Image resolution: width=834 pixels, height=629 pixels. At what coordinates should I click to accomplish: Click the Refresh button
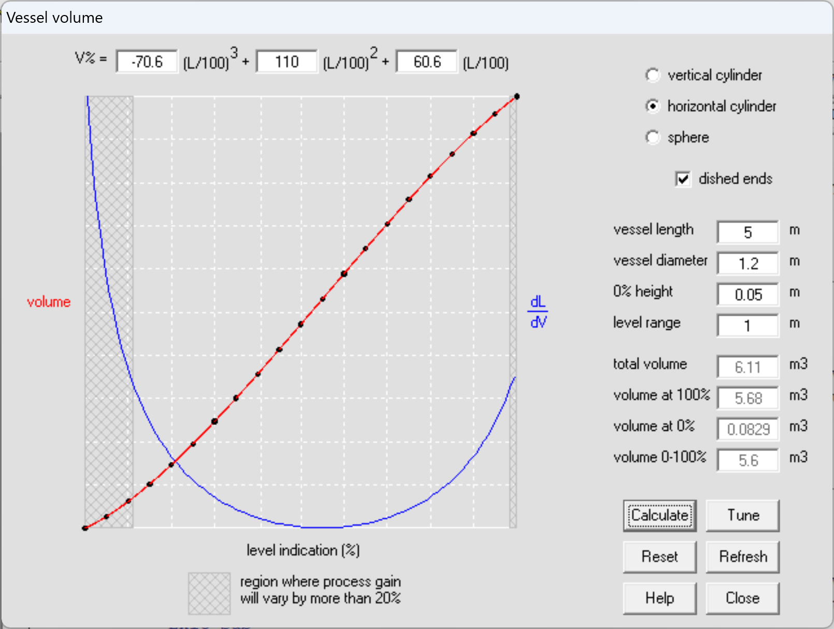click(742, 557)
